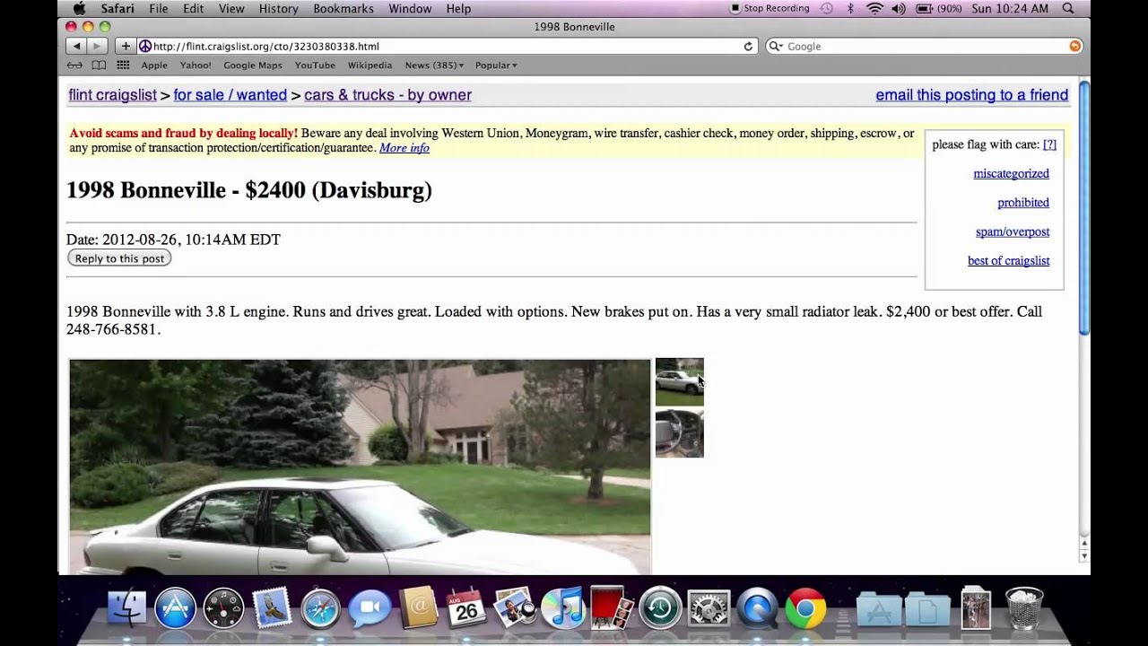The height and width of the screenshot is (646, 1148).
Task: Nominate post for best of craigslist
Action: (x=1008, y=261)
